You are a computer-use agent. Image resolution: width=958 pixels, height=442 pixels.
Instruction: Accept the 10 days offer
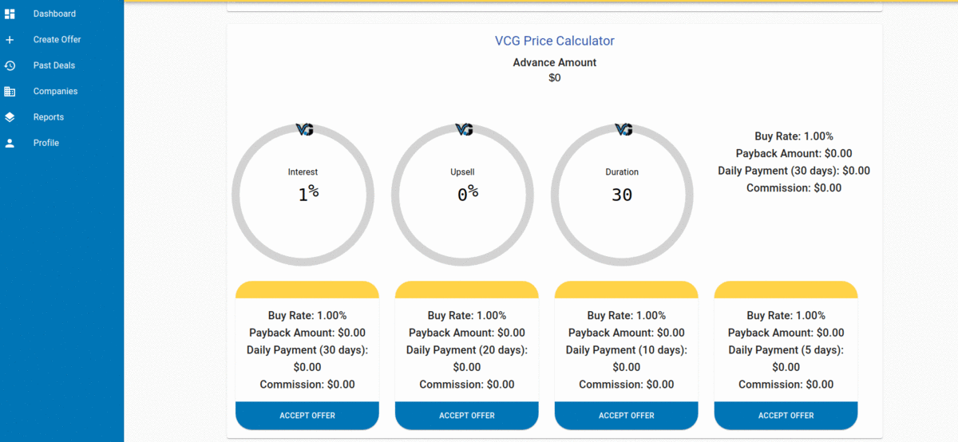coord(627,416)
